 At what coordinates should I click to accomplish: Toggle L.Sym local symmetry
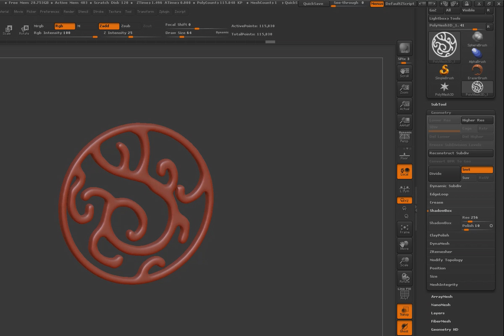pyautogui.click(x=404, y=189)
